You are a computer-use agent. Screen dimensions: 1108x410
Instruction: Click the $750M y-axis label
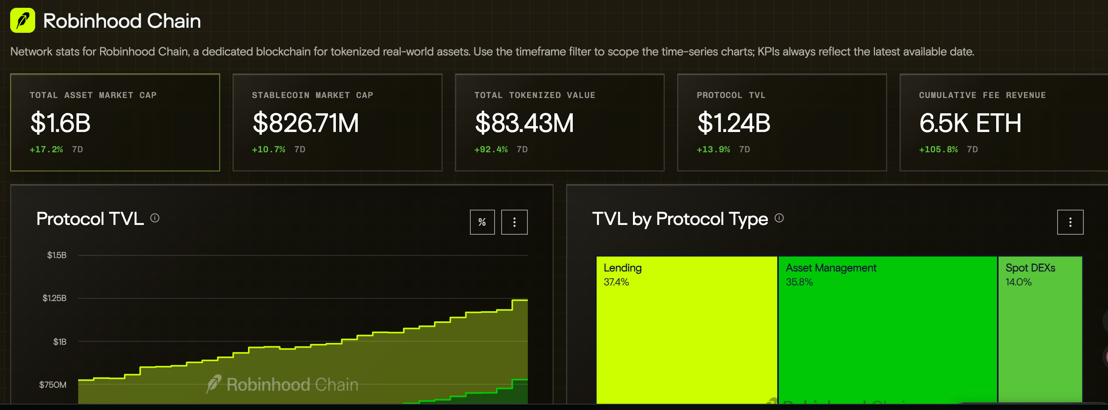click(x=53, y=385)
